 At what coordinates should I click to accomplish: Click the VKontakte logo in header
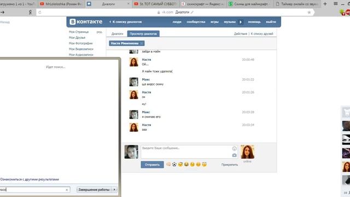[86, 22]
